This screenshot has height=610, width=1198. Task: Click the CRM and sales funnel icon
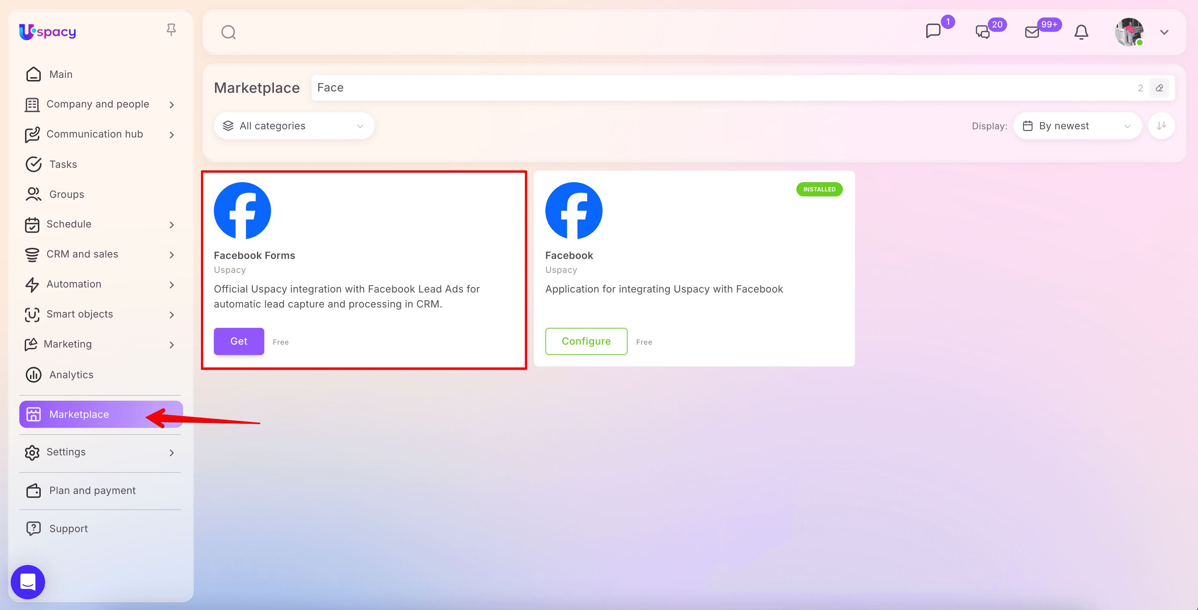pos(32,255)
